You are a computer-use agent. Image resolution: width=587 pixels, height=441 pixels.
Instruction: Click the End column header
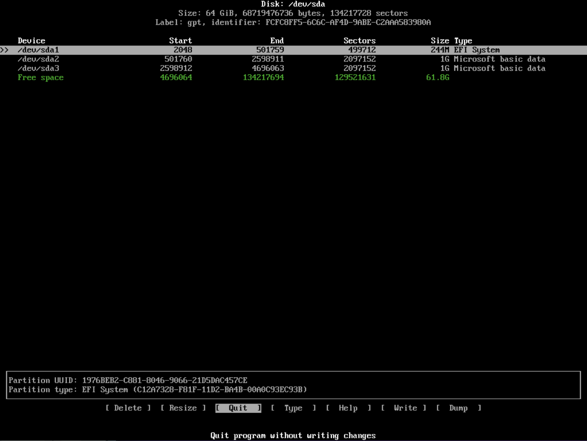click(277, 41)
